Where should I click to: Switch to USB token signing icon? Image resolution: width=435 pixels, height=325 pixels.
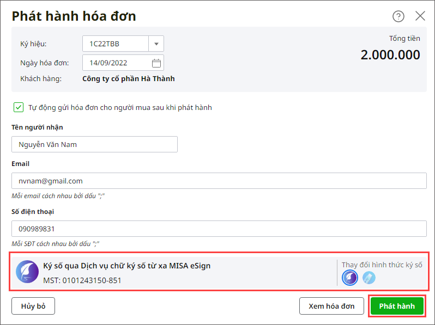point(368,278)
